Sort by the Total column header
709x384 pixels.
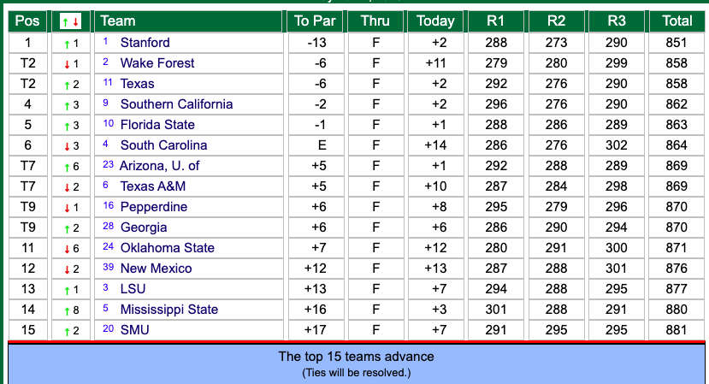677,21
